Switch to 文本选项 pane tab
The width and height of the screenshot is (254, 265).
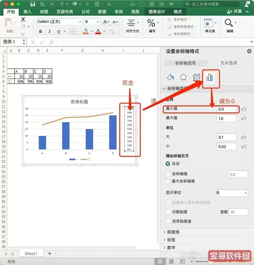(229, 63)
